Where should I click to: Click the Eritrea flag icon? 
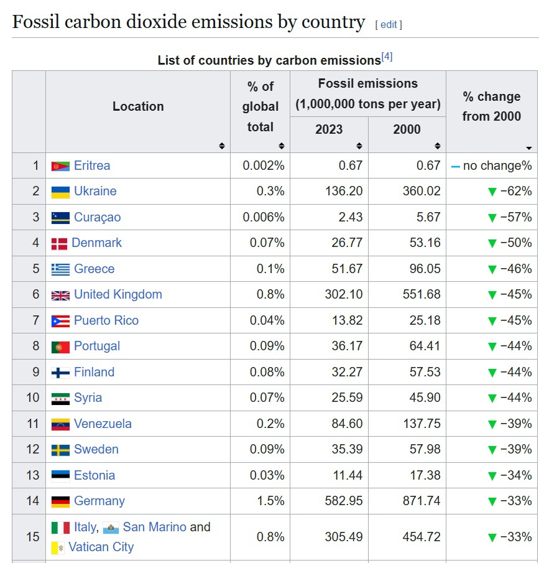pos(60,166)
